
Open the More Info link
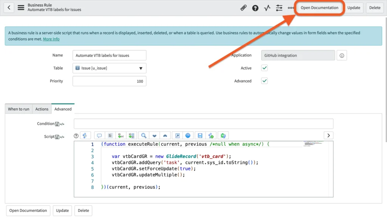[51, 39]
